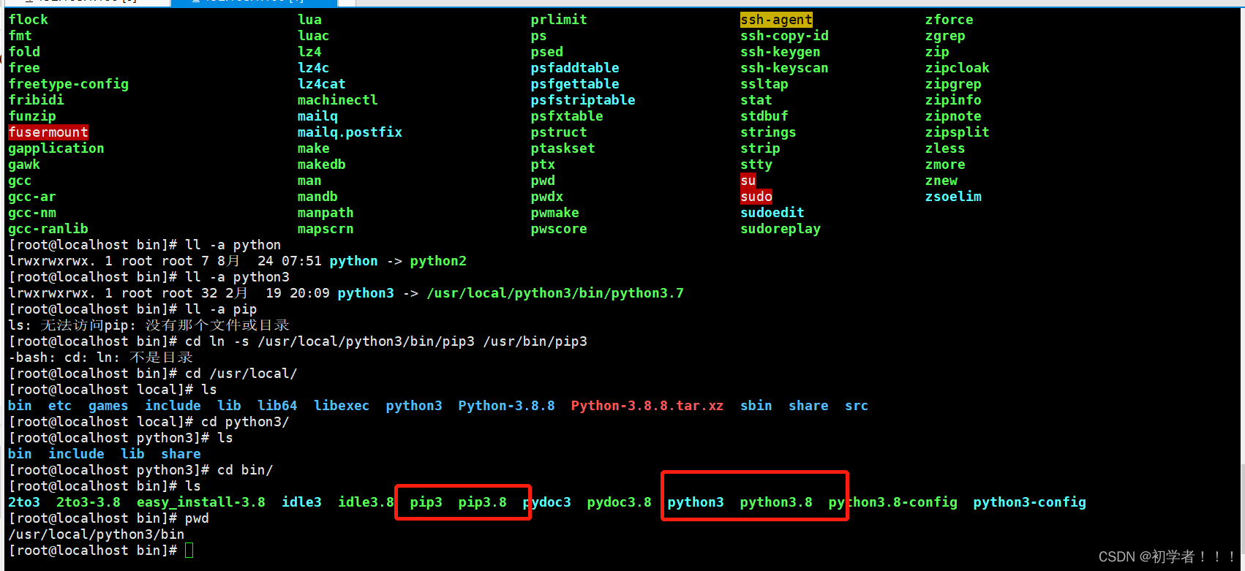Select the zforce entry
The image size is (1245, 571).
click(949, 20)
